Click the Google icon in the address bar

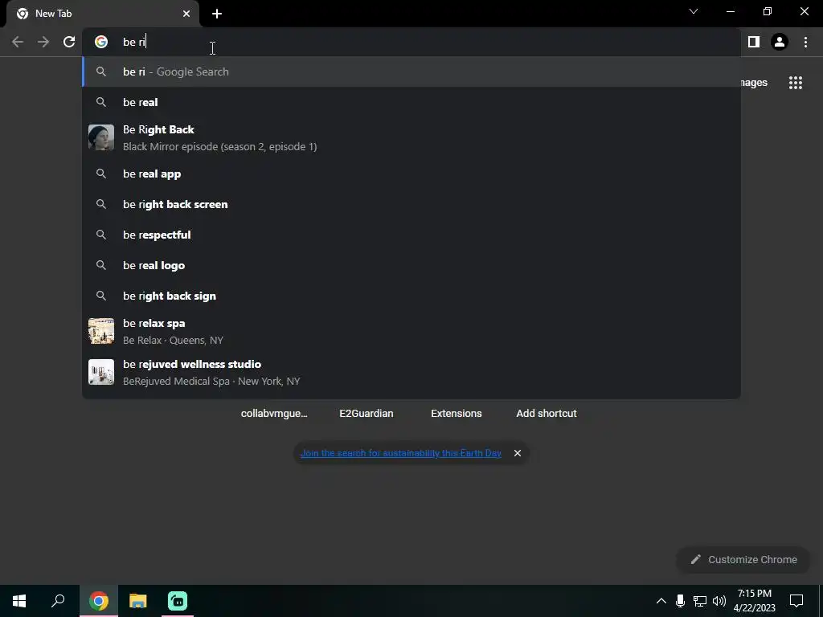pyautogui.click(x=101, y=42)
